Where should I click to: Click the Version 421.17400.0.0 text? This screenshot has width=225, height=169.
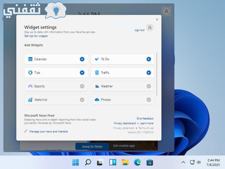(141, 132)
